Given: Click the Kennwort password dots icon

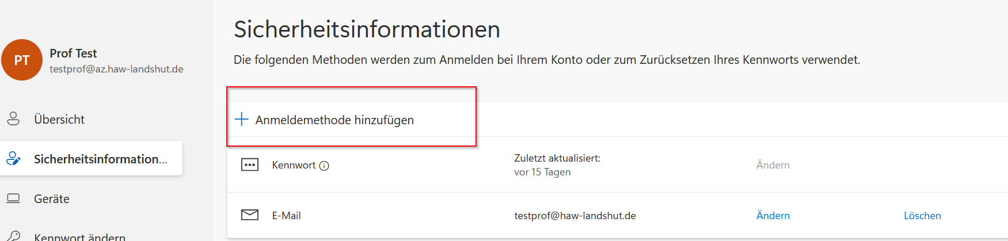Looking at the screenshot, I should (x=250, y=165).
